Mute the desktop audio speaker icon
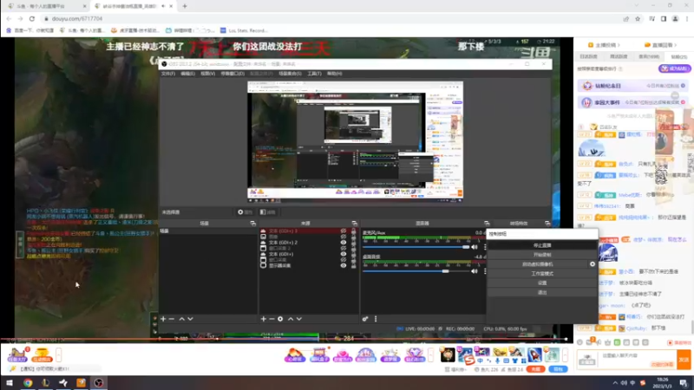694x390 pixels. click(475, 271)
